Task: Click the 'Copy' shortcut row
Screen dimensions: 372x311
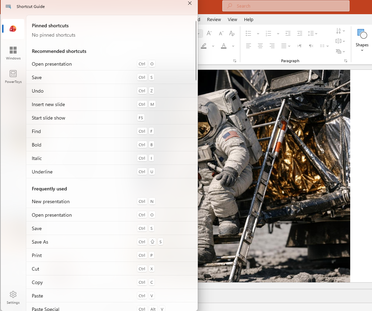Action: (112, 282)
